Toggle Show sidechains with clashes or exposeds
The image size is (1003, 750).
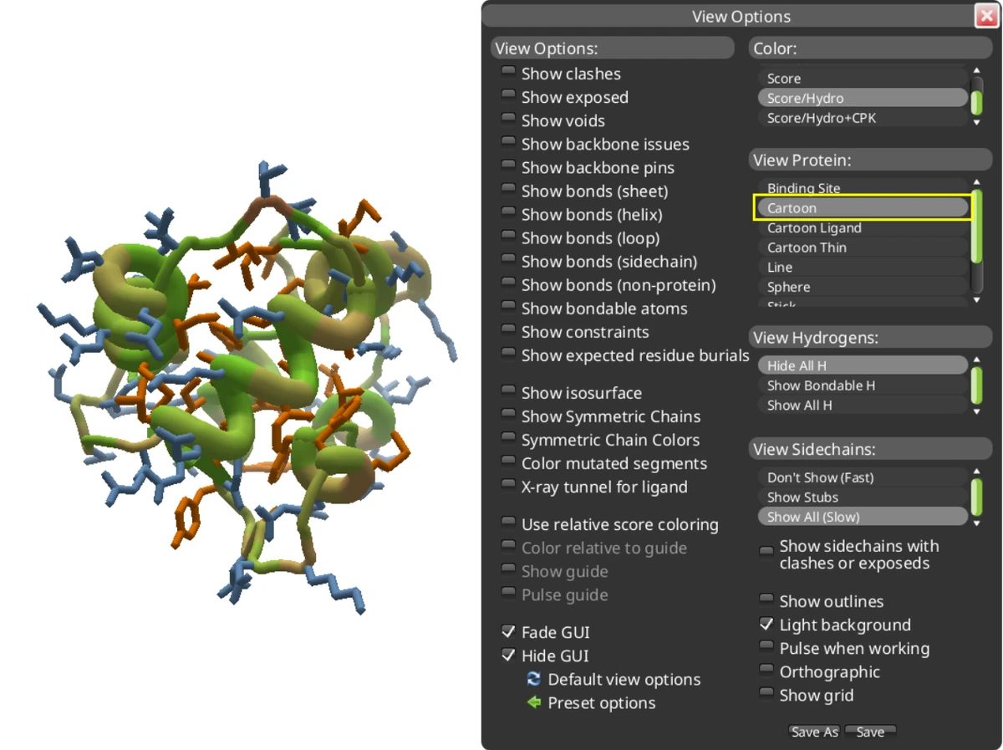(766, 549)
